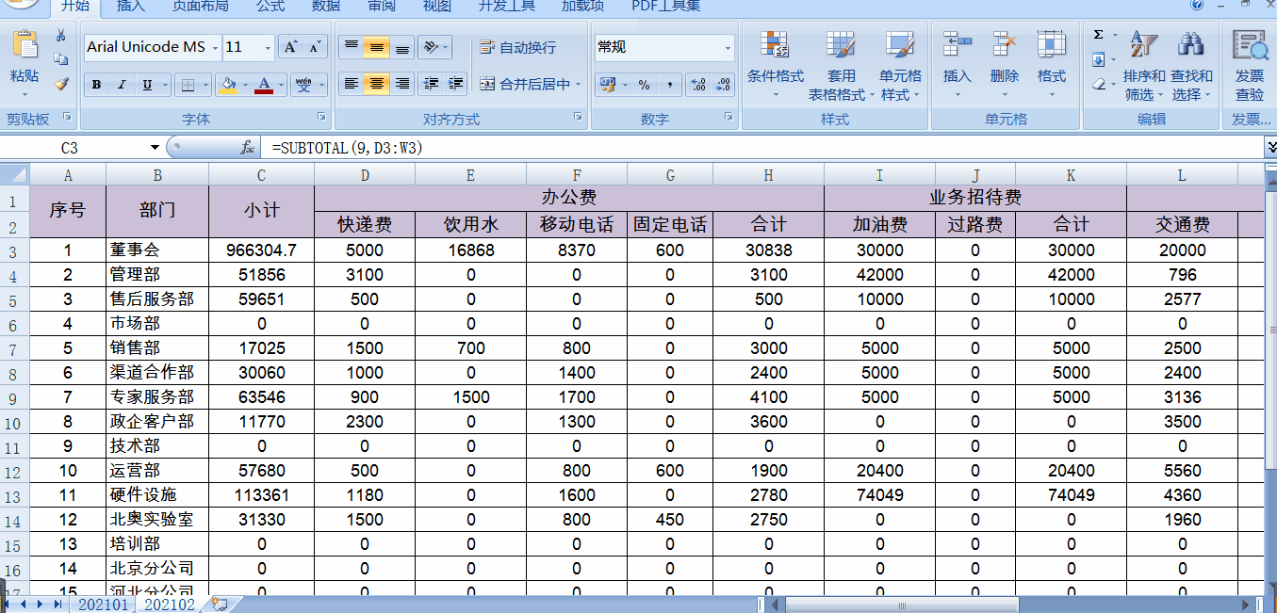Select the 合并后居中 merge and center icon
This screenshot has width=1277, height=613.
(528, 84)
